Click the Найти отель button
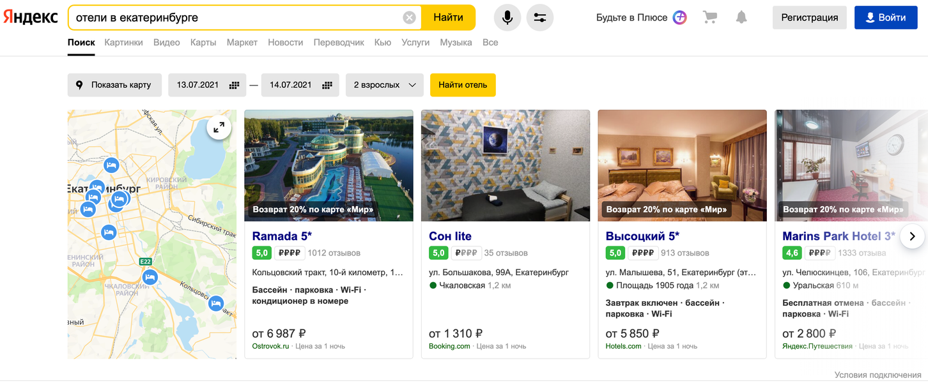The width and height of the screenshot is (928, 383). [463, 85]
